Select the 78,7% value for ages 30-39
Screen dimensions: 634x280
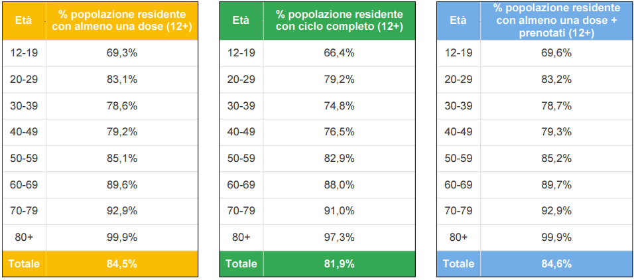(556, 105)
